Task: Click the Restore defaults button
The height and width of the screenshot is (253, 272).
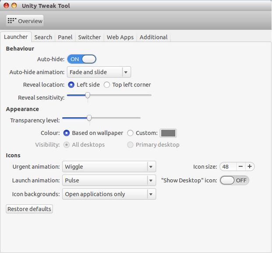Action: 29,209
